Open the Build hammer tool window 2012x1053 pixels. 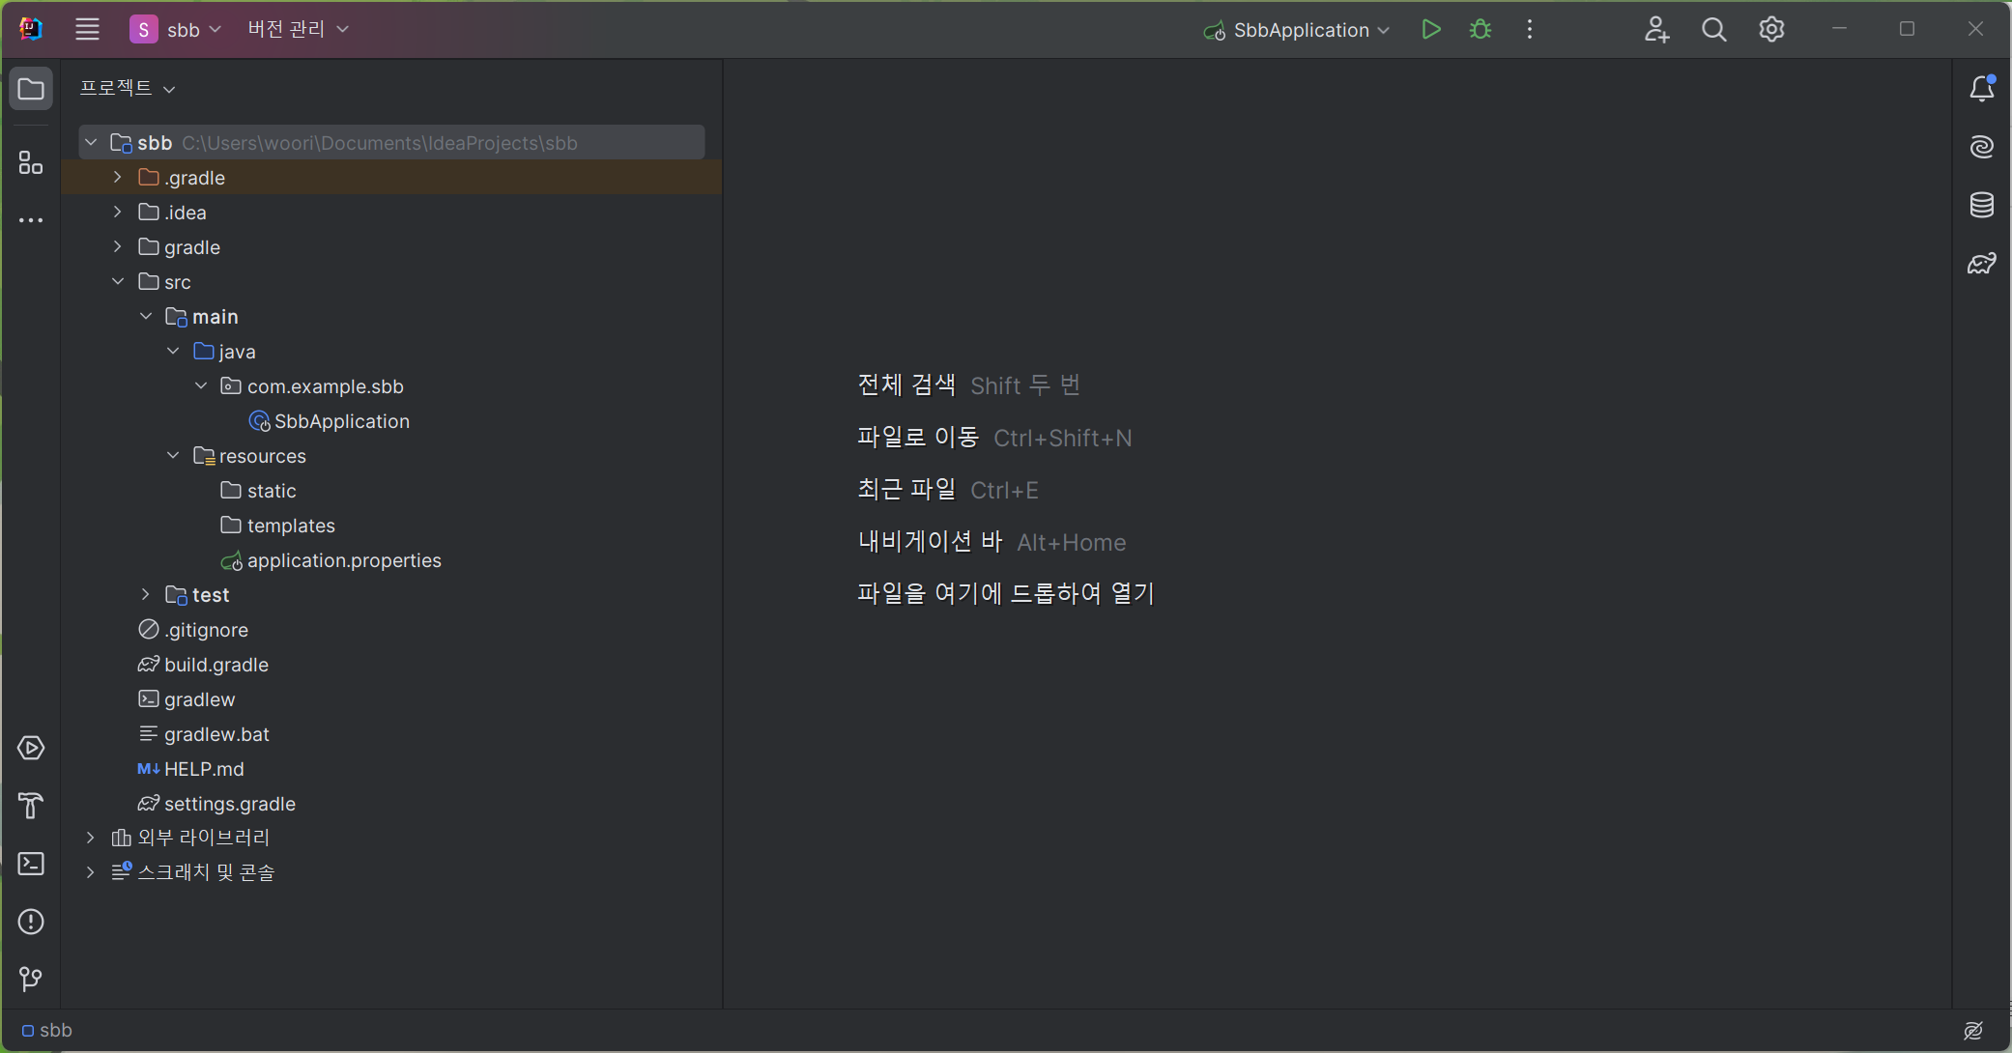(31, 806)
